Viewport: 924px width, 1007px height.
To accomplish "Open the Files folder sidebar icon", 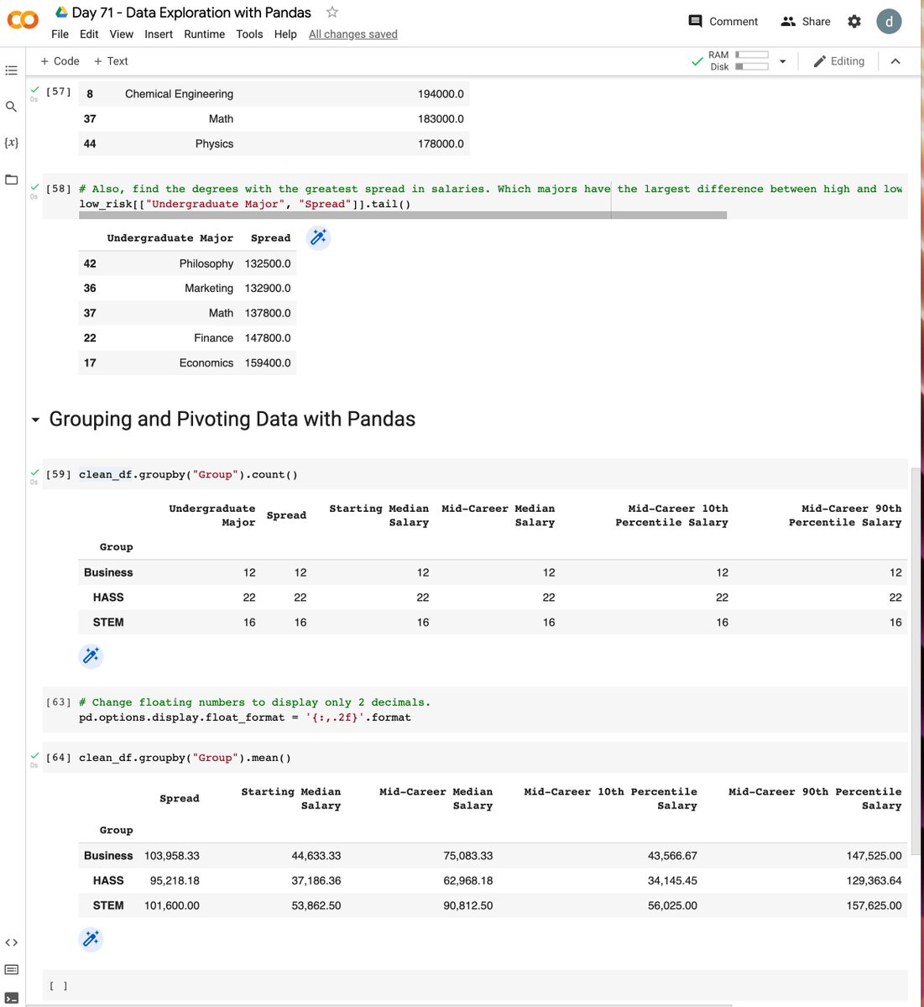I will click(12, 180).
